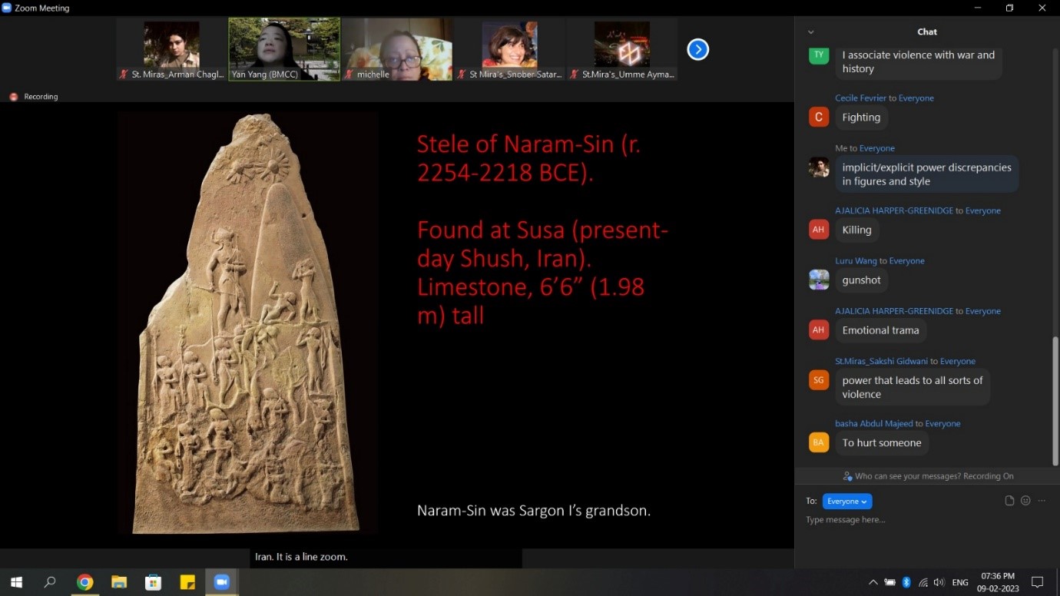The image size is (1060, 596).
Task: Open chat more options ellipsis
Action: (1042, 501)
